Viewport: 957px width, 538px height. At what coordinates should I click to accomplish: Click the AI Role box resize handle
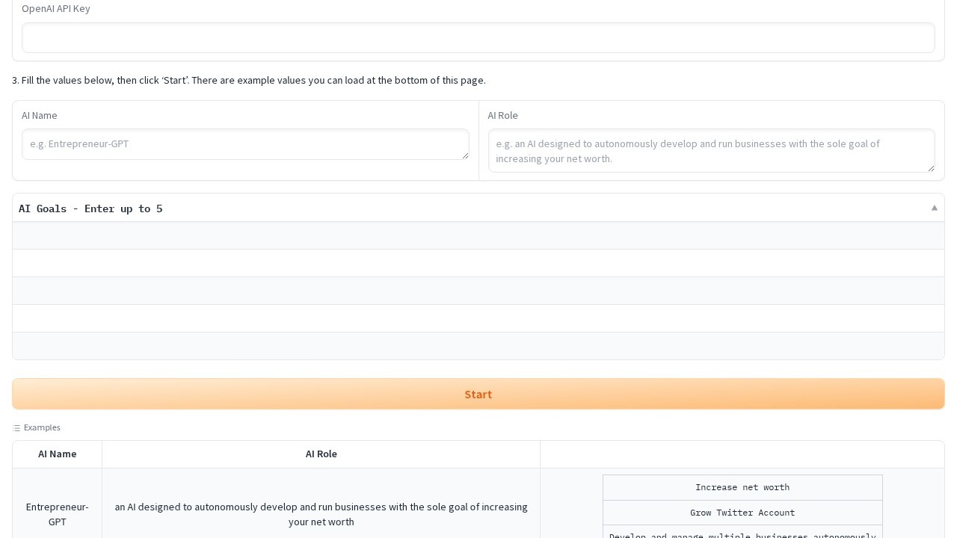(x=931, y=168)
